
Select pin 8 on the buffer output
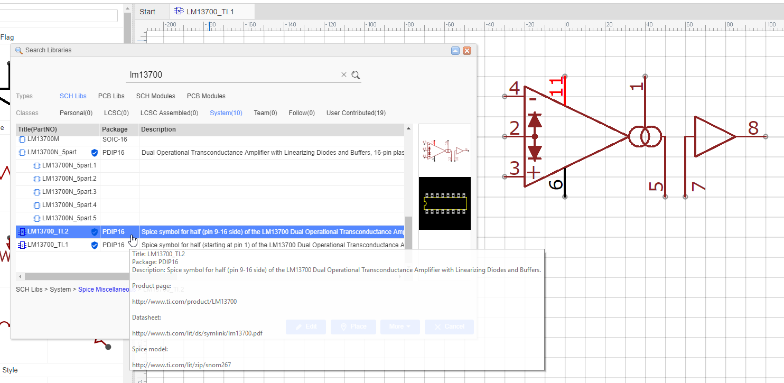click(753, 128)
